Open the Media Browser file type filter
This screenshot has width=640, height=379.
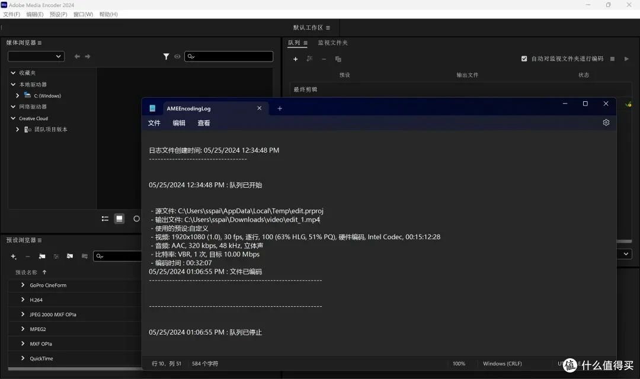pos(166,56)
